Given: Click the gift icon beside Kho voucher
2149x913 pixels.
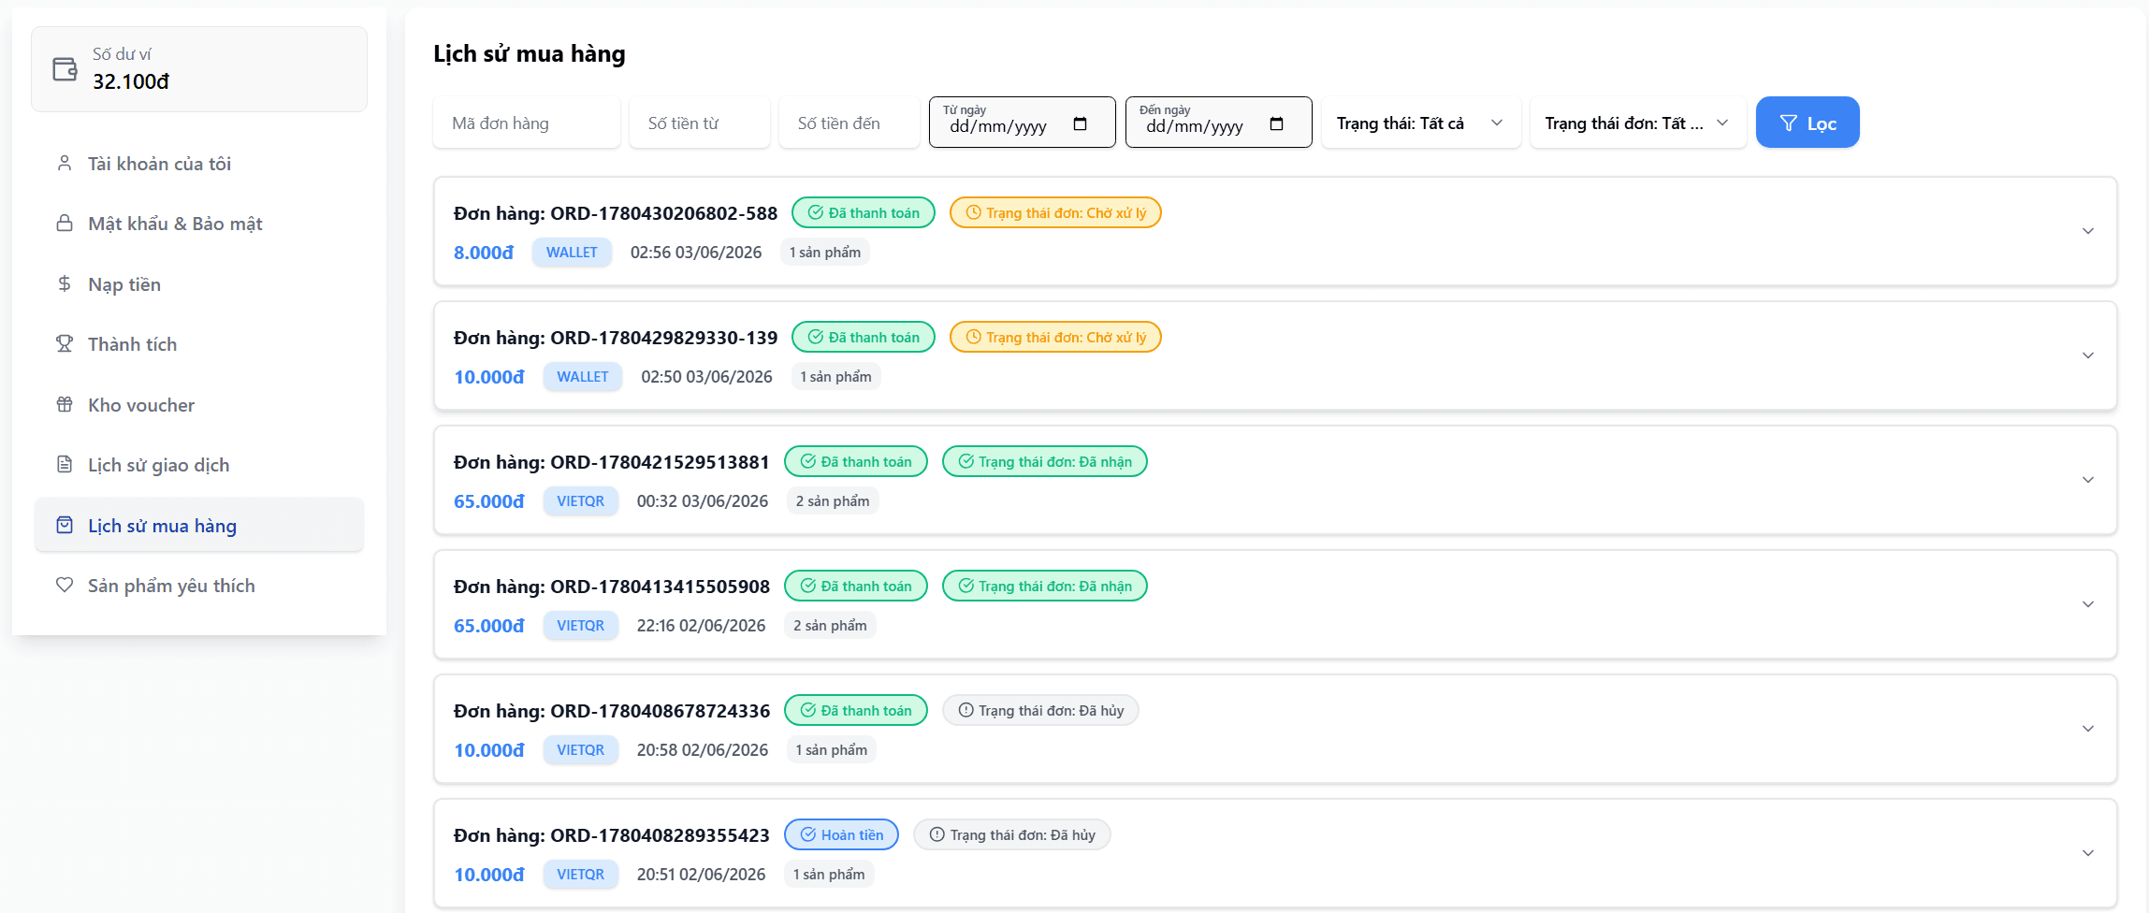Looking at the screenshot, I should point(65,404).
